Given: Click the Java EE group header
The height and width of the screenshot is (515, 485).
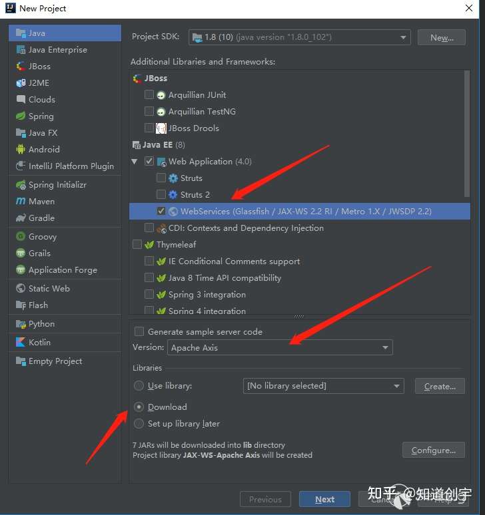Looking at the screenshot, I should 159,145.
